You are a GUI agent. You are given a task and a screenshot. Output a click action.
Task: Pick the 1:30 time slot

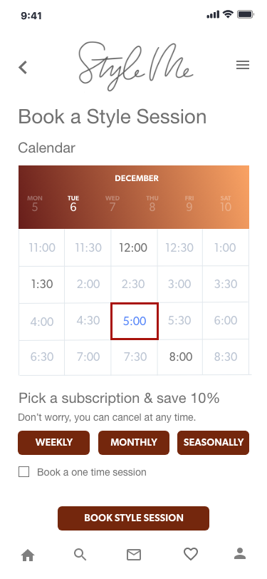(x=42, y=284)
